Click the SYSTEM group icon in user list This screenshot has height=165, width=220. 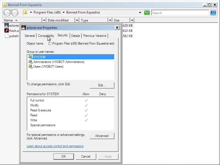click(31, 57)
